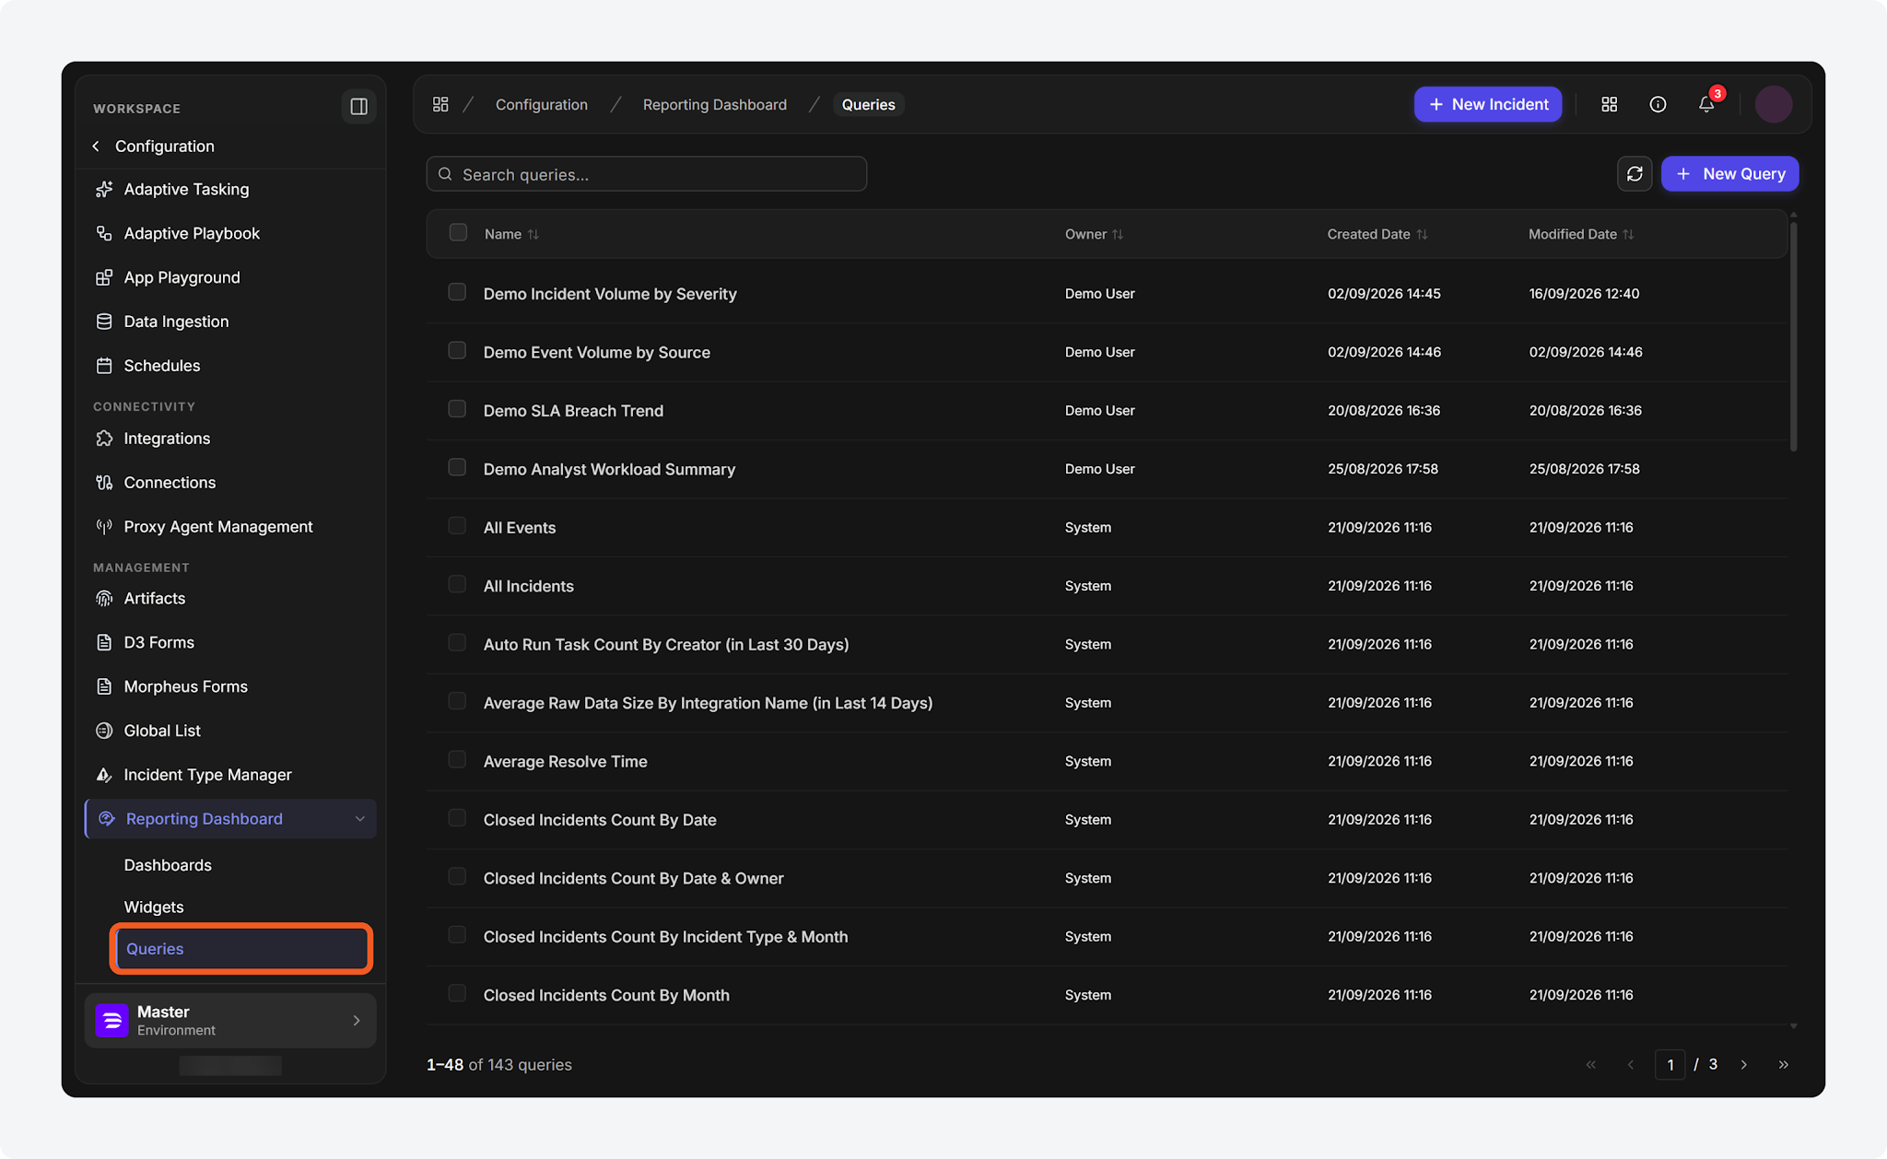Go to next page arrow
This screenshot has width=1887, height=1159.
click(1743, 1064)
